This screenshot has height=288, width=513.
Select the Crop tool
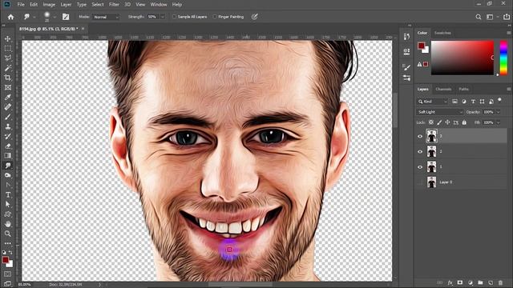tap(8, 78)
